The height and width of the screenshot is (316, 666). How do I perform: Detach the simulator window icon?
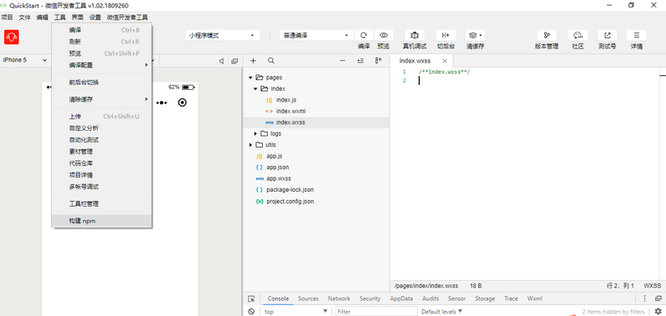coord(235,61)
